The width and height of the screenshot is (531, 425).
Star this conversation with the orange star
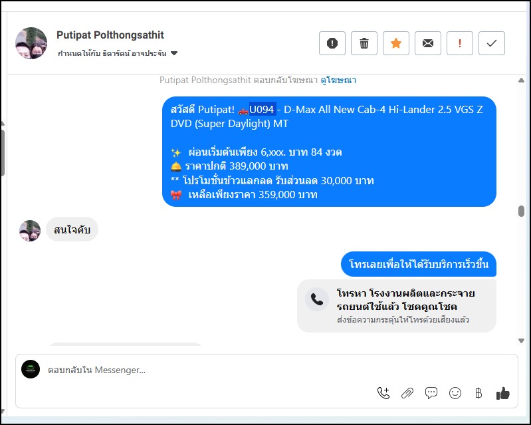(396, 43)
